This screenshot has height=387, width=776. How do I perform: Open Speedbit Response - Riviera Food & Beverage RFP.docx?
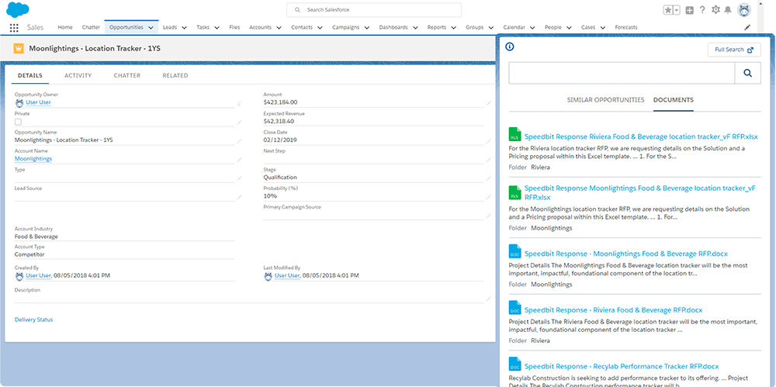(x=613, y=309)
